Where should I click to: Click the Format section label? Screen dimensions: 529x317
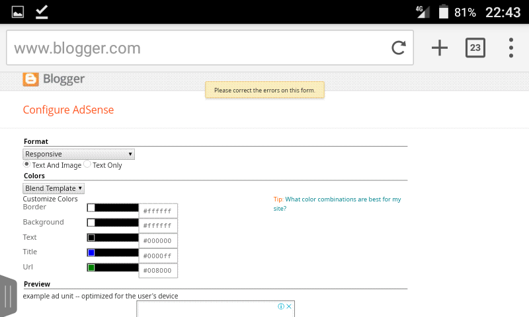click(x=36, y=141)
